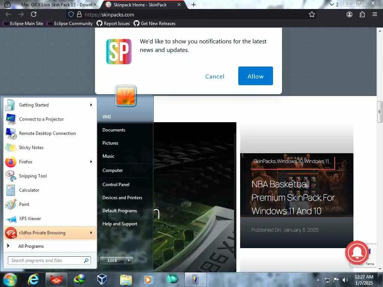
Task: Click the browser forward arrow
Action: pyautogui.click(x=21, y=15)
